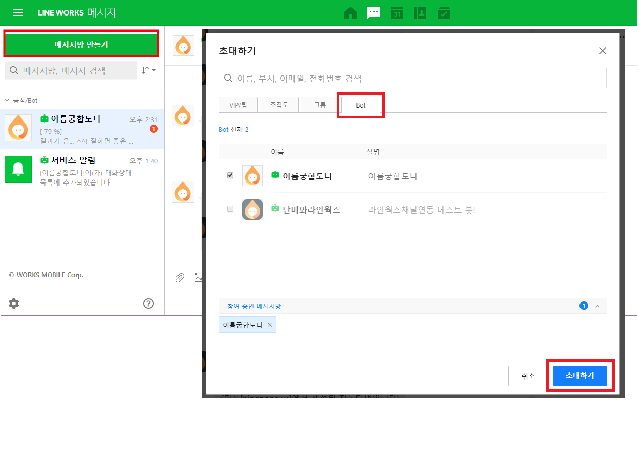639x455 pixels.
Task: Click the 초대하기 confirm button
Action: [x=579, y=376]
